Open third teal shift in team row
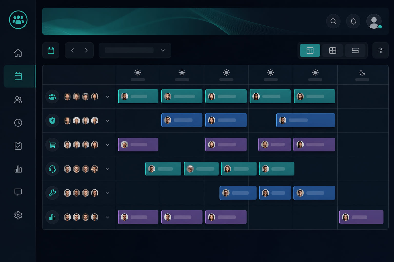The width and height of the screenshot is (394, 262). (x=226, y=96)
